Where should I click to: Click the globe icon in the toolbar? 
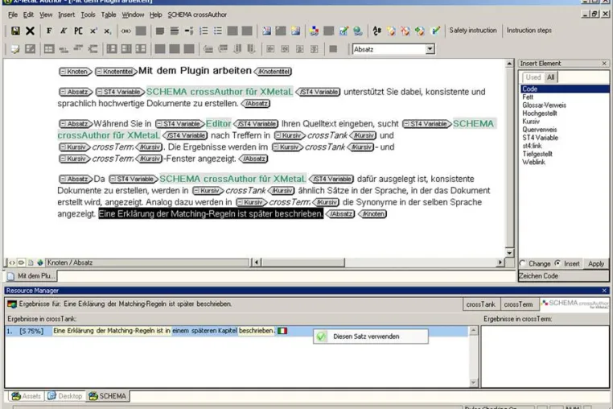tap(358, 31)
